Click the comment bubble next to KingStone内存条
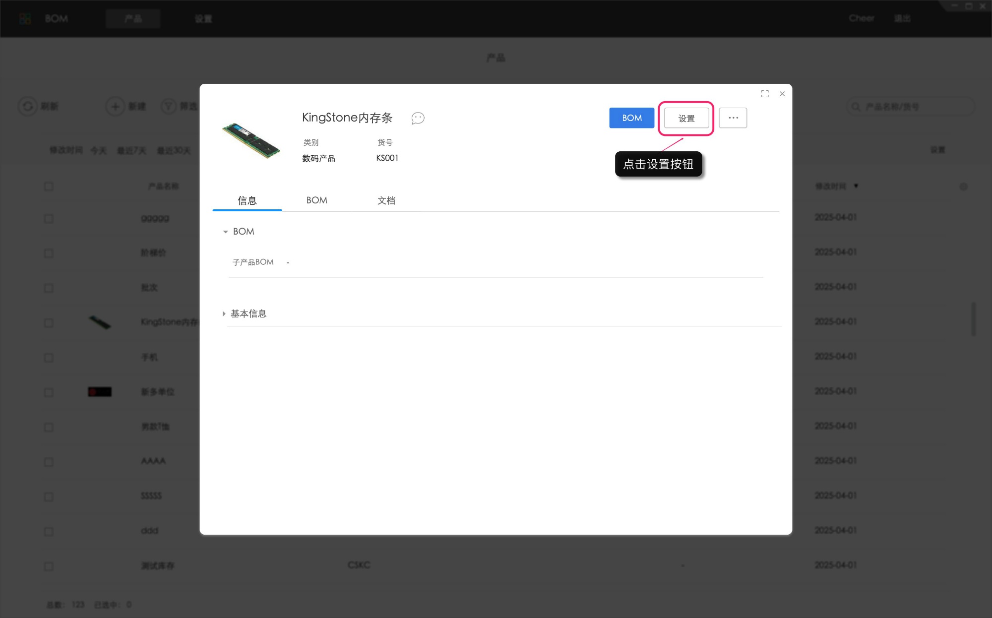 417,118
